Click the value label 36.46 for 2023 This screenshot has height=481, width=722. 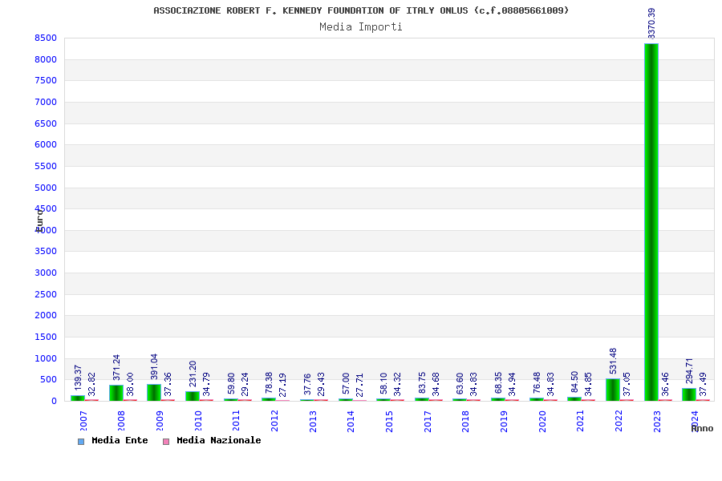[x=665, y=384]
